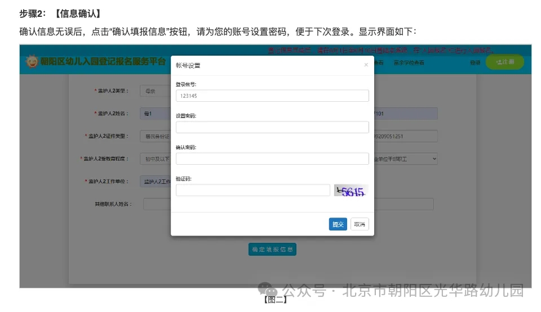Open the 登录 link in header
Screen dimensions: 541x312
[x=475, y=62]
